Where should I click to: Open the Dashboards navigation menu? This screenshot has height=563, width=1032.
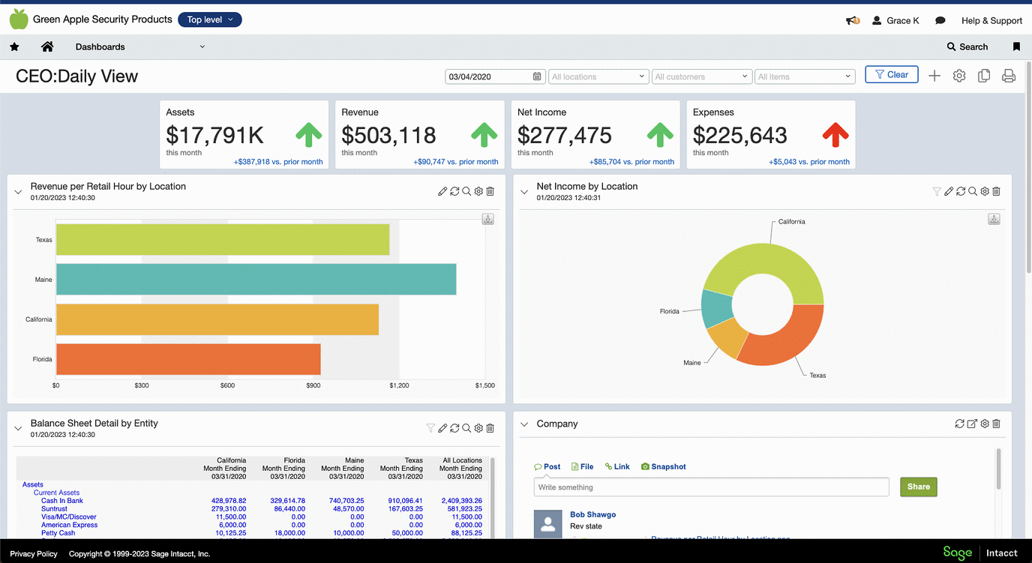tap(139, 46)
